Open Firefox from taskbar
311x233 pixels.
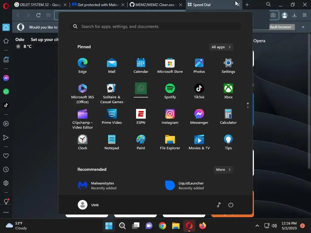coord(203,226)
